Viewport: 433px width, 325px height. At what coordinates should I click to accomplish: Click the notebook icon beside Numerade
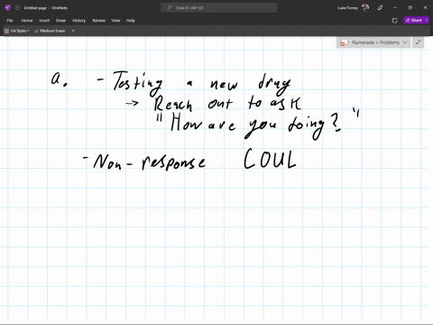point(343,42)
